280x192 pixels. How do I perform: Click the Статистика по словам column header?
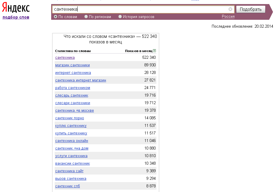click(x=73, y=51)
